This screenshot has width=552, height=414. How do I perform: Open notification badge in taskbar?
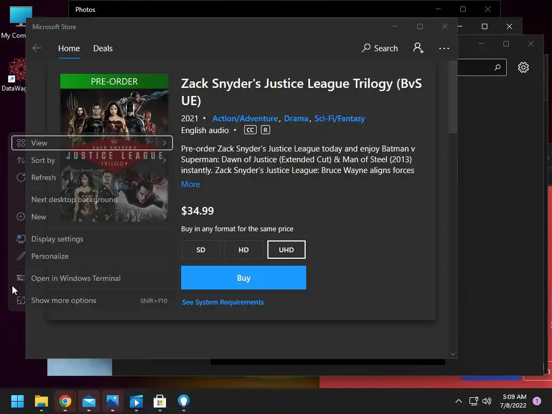[x=536, y=401]
